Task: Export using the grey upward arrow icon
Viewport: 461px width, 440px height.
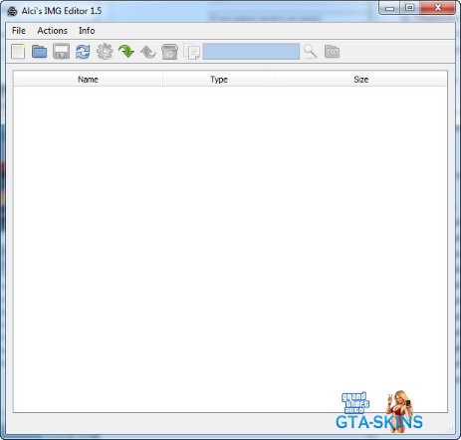Action: (148, 52)
